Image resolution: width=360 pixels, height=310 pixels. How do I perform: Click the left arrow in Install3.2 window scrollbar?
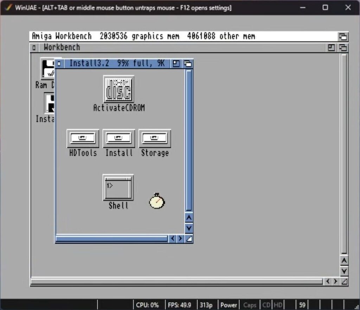click(172, 239)
